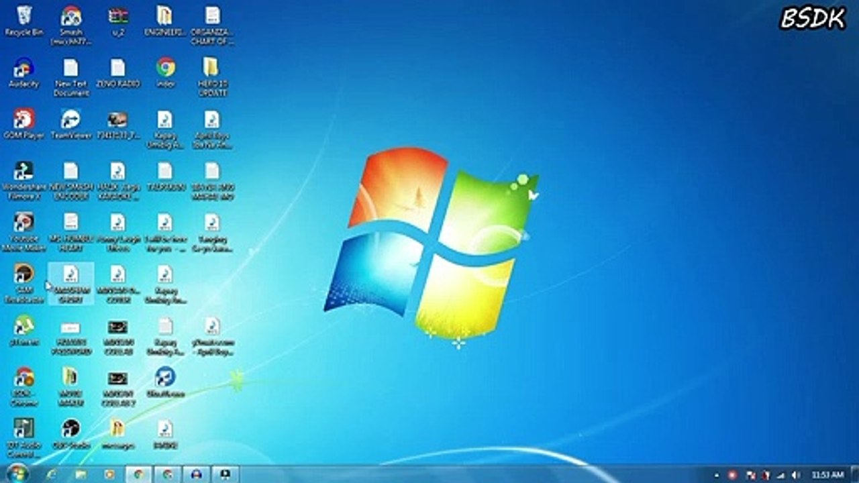859x483 pixels.
Task: Open the volume speaker tray icon
Action: click(x=795, y=475)
